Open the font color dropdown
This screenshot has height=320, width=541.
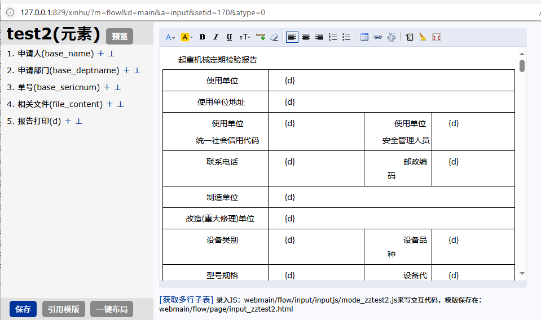tap(170, 37)
